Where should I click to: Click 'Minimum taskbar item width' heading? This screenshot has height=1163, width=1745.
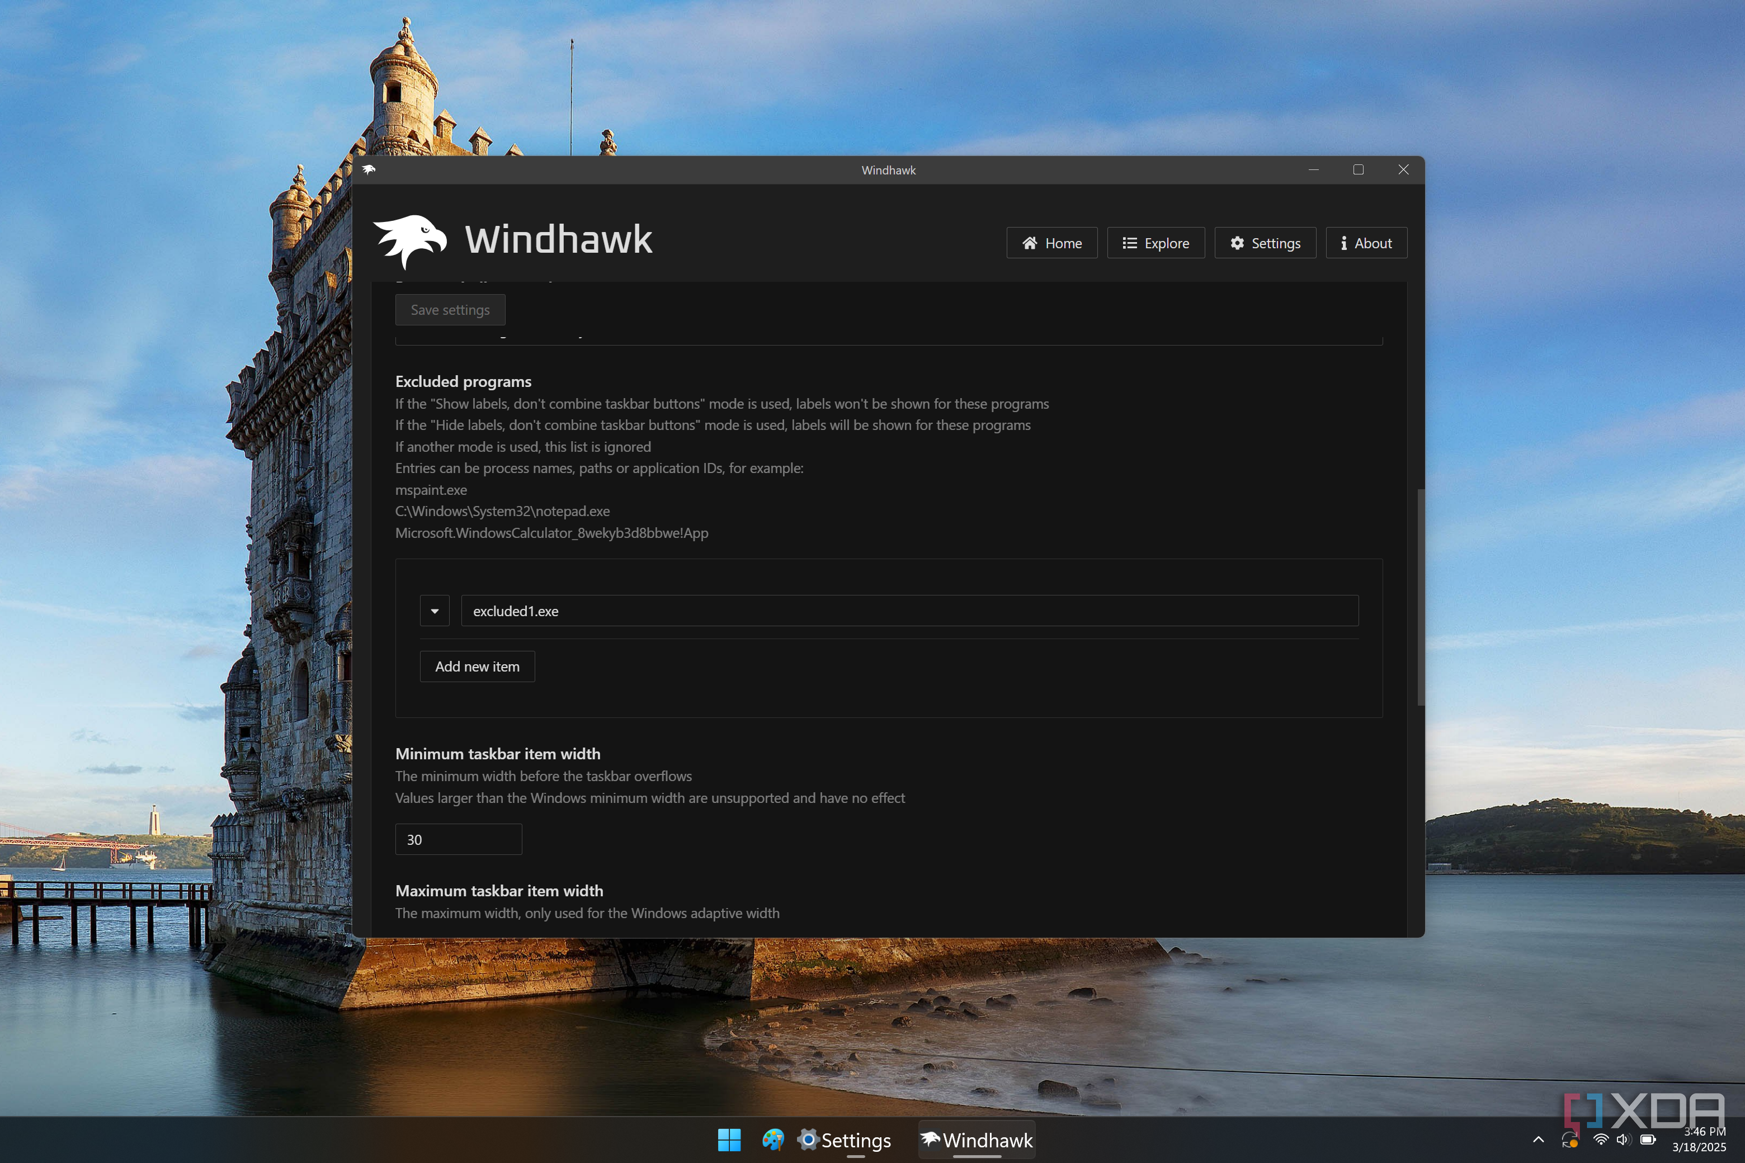(x=498, y=754)
